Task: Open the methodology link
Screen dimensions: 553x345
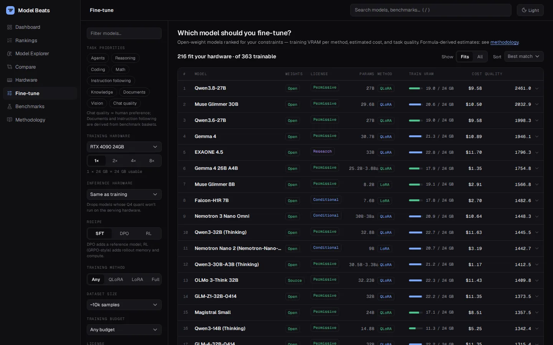Action: tap(505, 42)
